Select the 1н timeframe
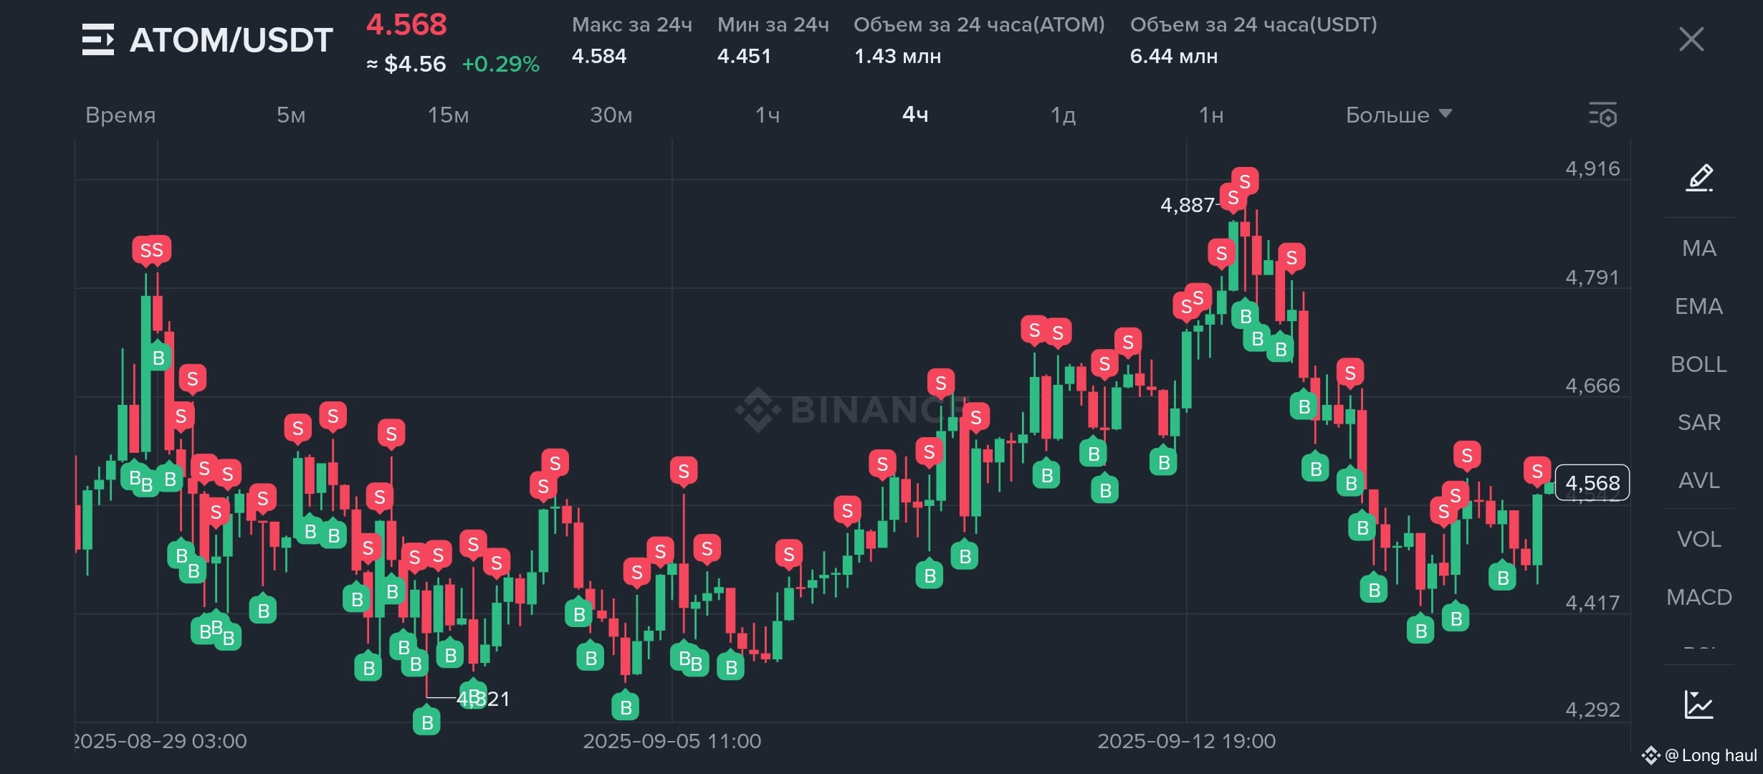 click(x=1211, y=115)
